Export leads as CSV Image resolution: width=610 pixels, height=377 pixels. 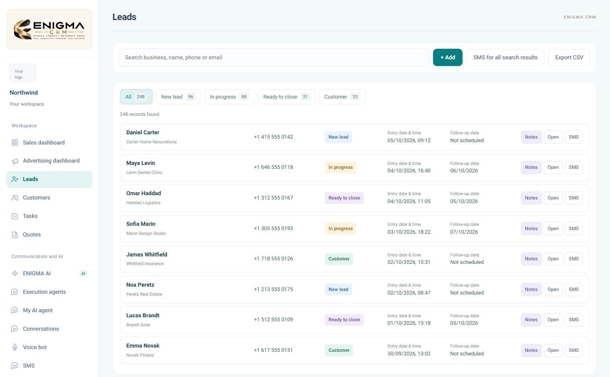coord(569,58)
